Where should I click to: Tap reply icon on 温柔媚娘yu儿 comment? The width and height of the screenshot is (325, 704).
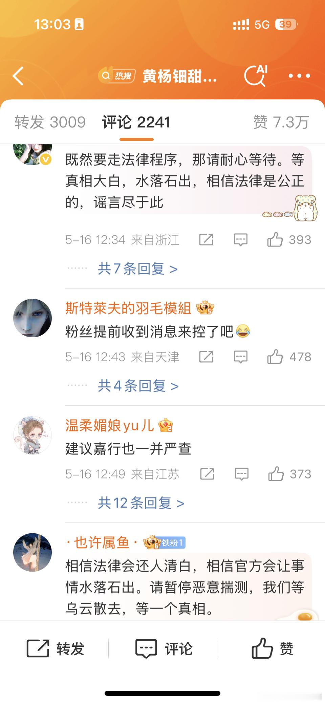(242, 474)
